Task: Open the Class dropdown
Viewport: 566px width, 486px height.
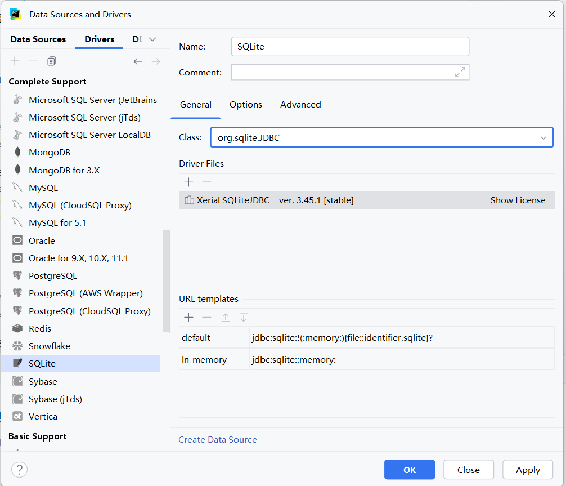Action: point(543,137)
